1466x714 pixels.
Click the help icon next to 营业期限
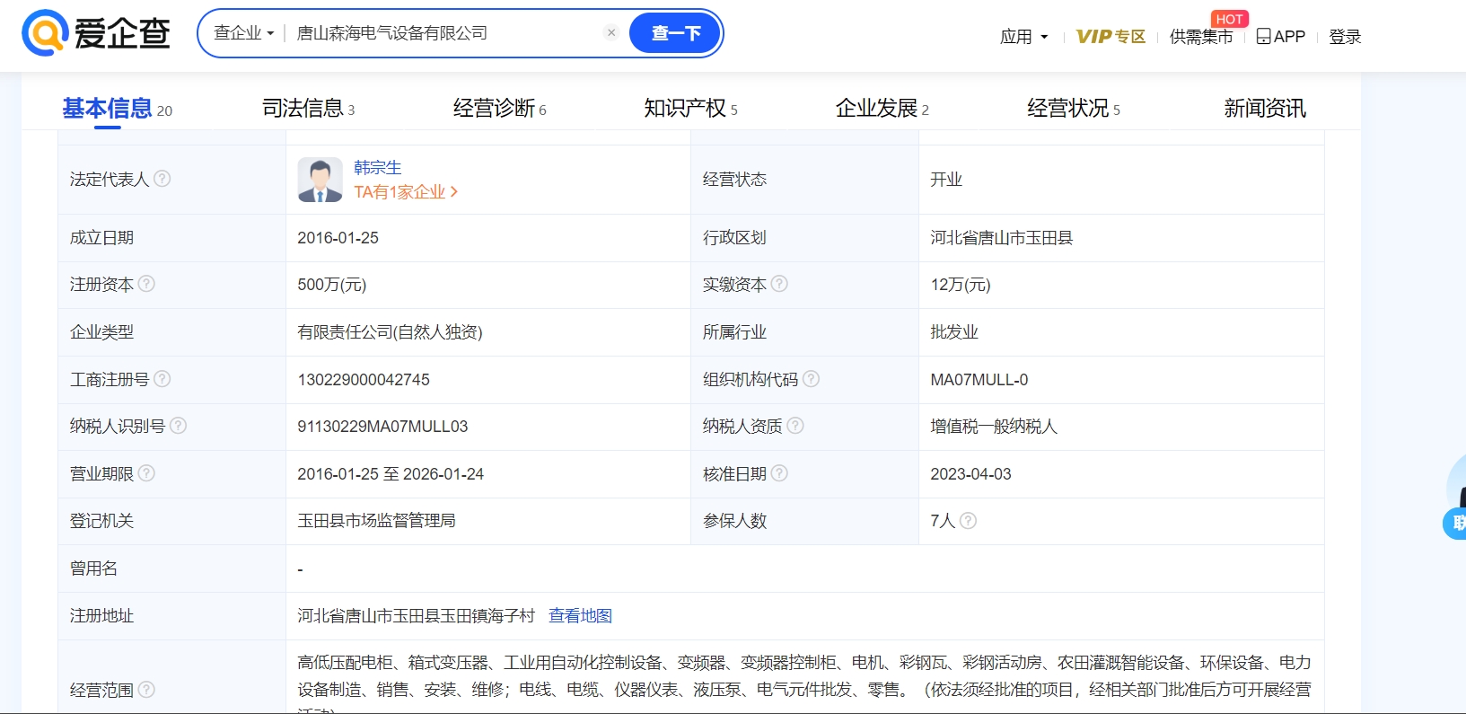[146, 472]
